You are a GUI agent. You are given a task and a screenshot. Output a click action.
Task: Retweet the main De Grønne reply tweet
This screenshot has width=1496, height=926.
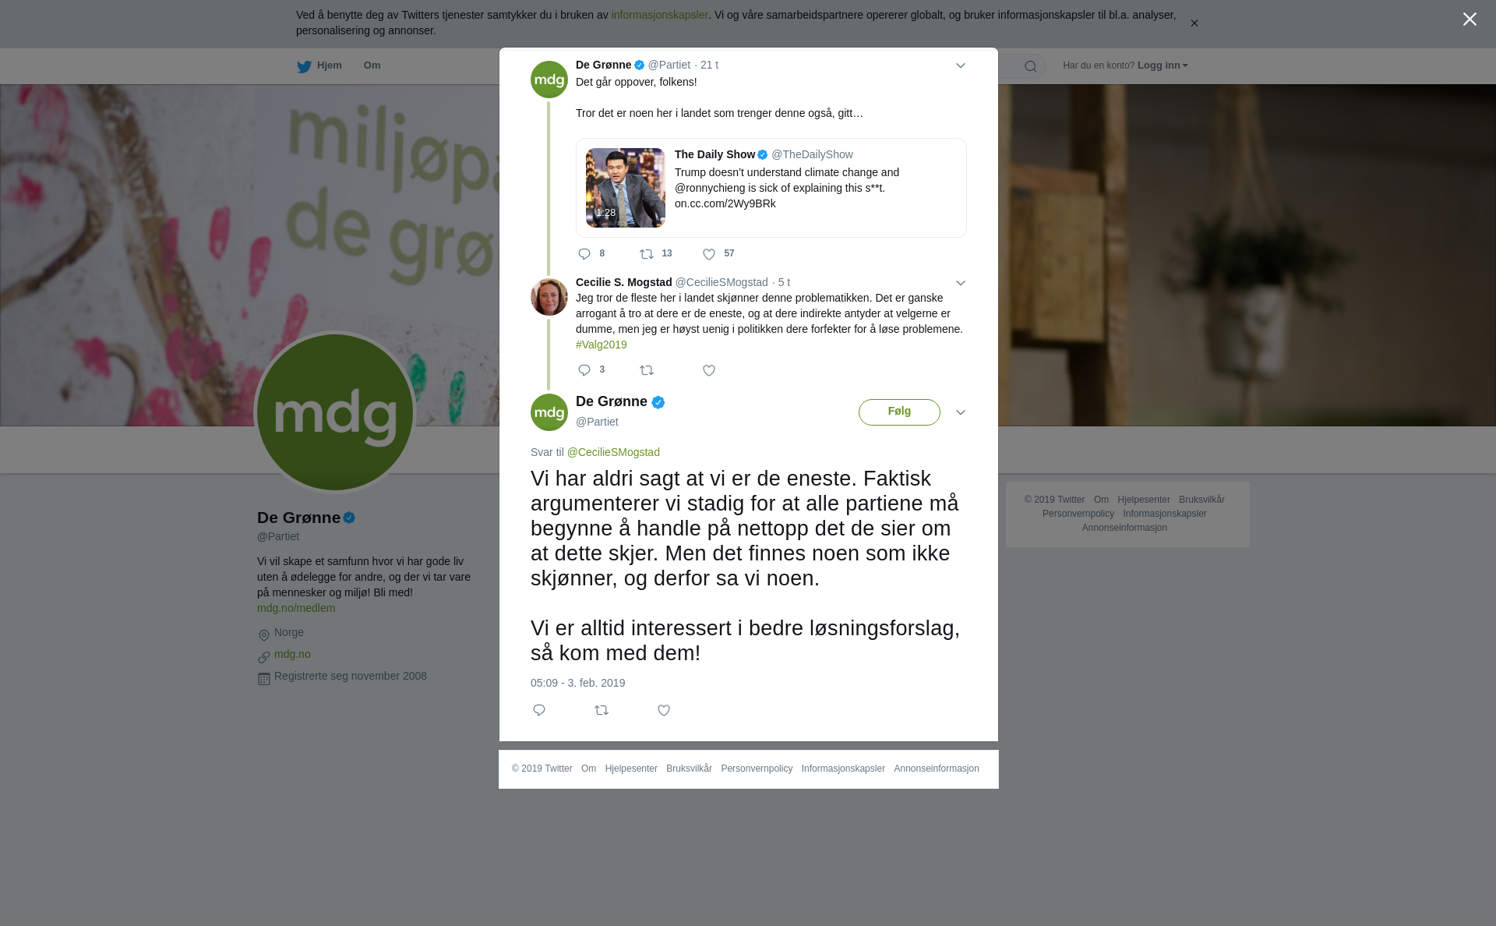point(602,710)
